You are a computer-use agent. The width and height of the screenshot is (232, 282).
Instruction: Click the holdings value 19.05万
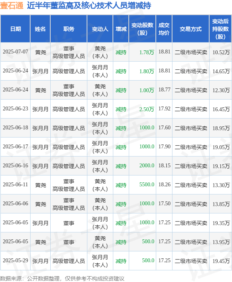221,147
